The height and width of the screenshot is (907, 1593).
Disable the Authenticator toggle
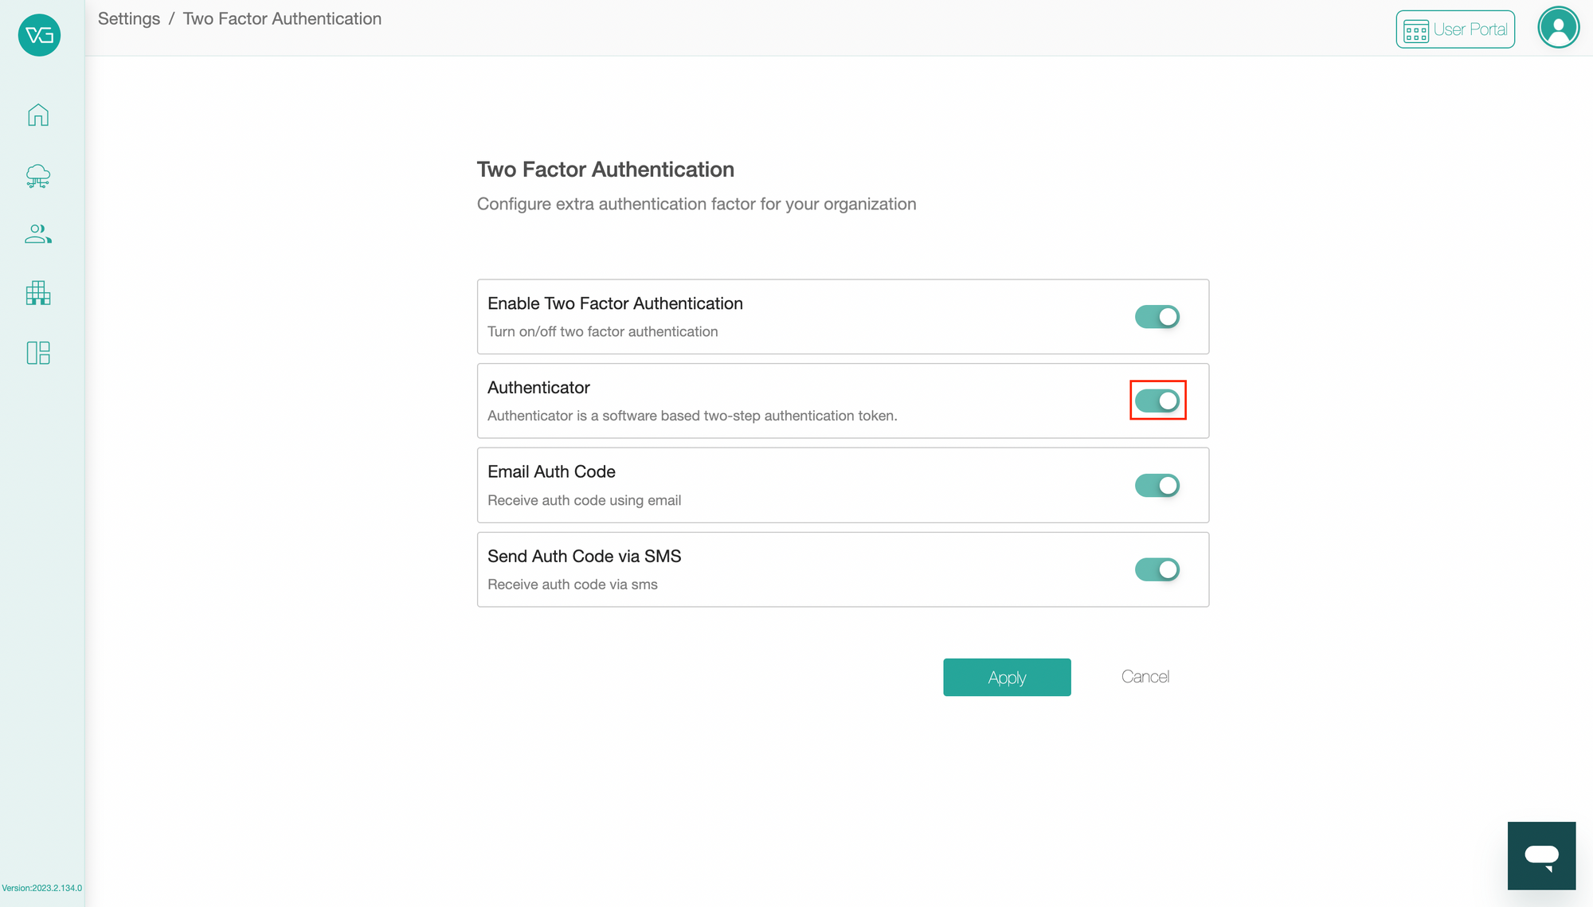pyautogui.click(x=1157, y=401)
